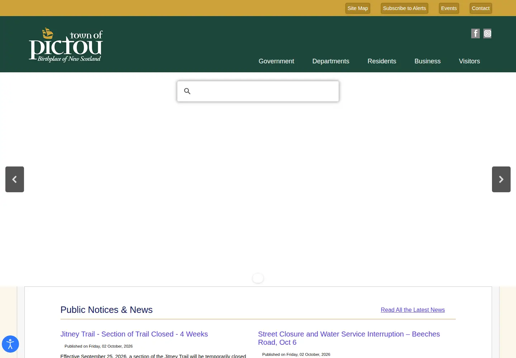516x358 pixels.
Task: Open the Departments menu
Action: pos(331,61)
